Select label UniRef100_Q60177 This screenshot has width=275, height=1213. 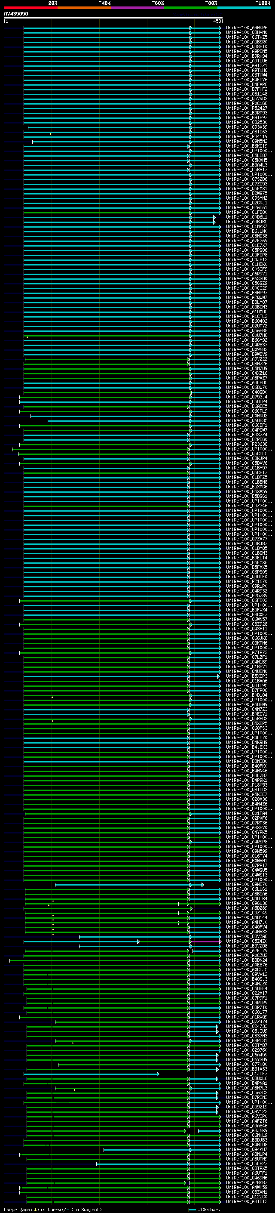pyautogui.click(x=247, y=1012)
